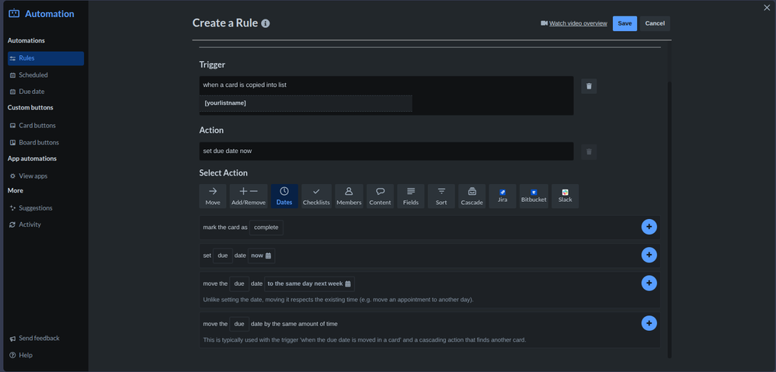Viewport: 776px width, 372px height.
Task: Click the Automation robot logo icon
Action: pos(14,13)
